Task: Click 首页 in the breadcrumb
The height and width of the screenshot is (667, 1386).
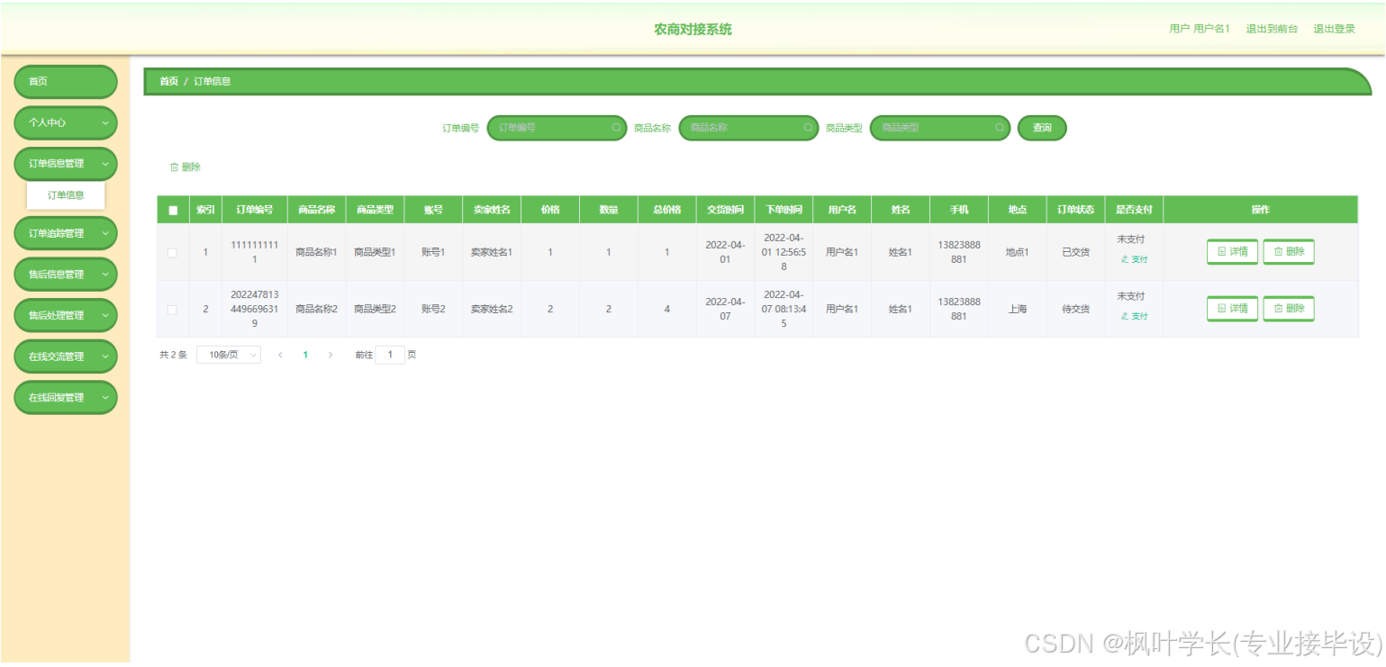Action: (168, 81)
